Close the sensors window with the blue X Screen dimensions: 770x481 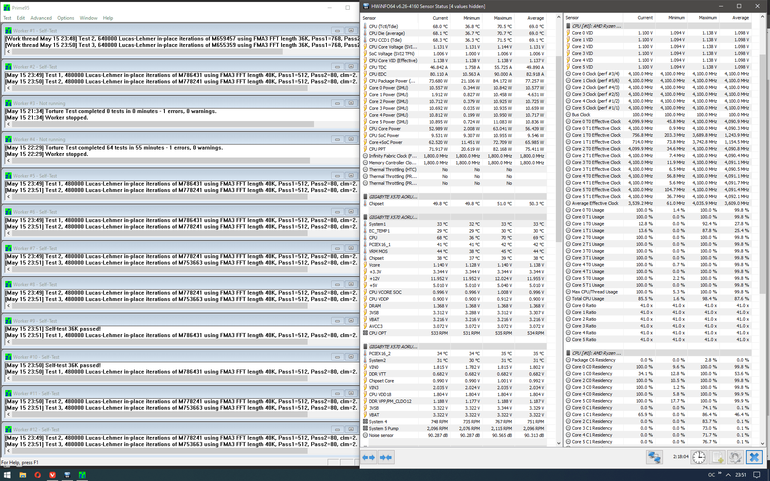pyautogui.click(x=754, y=457)
